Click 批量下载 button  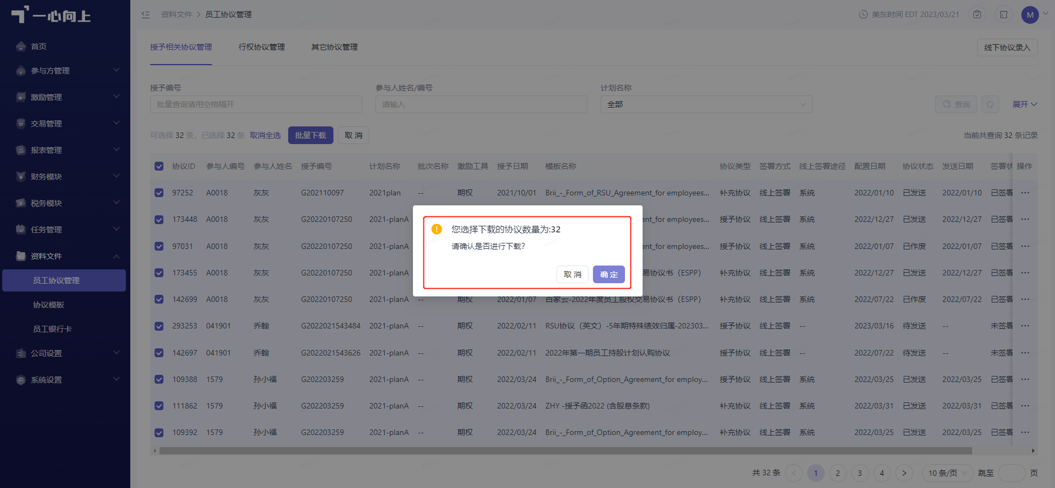pos(310,135)
